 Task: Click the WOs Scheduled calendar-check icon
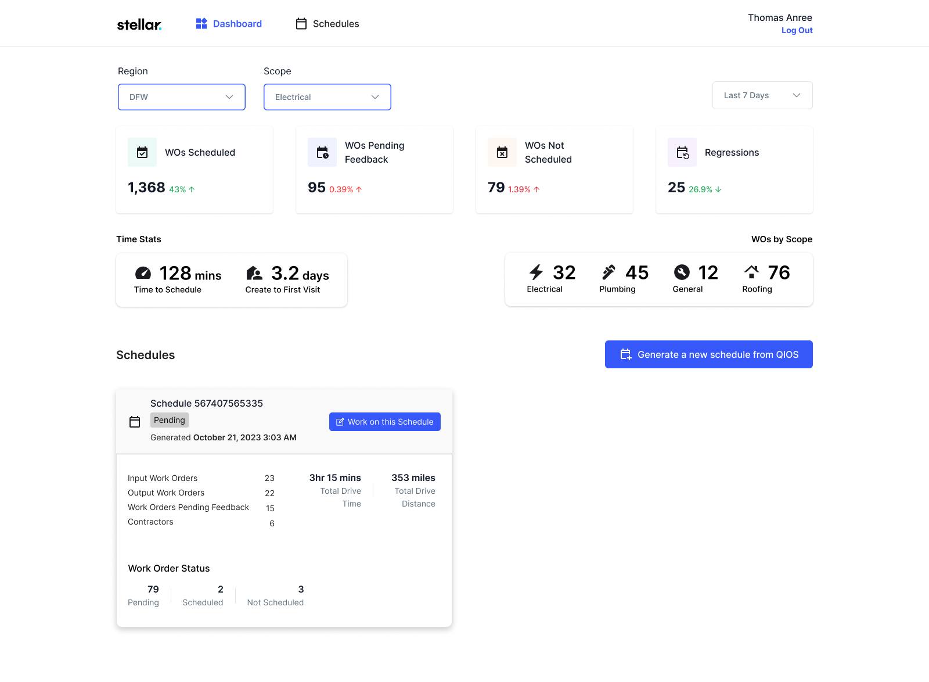tap(142, 152)
